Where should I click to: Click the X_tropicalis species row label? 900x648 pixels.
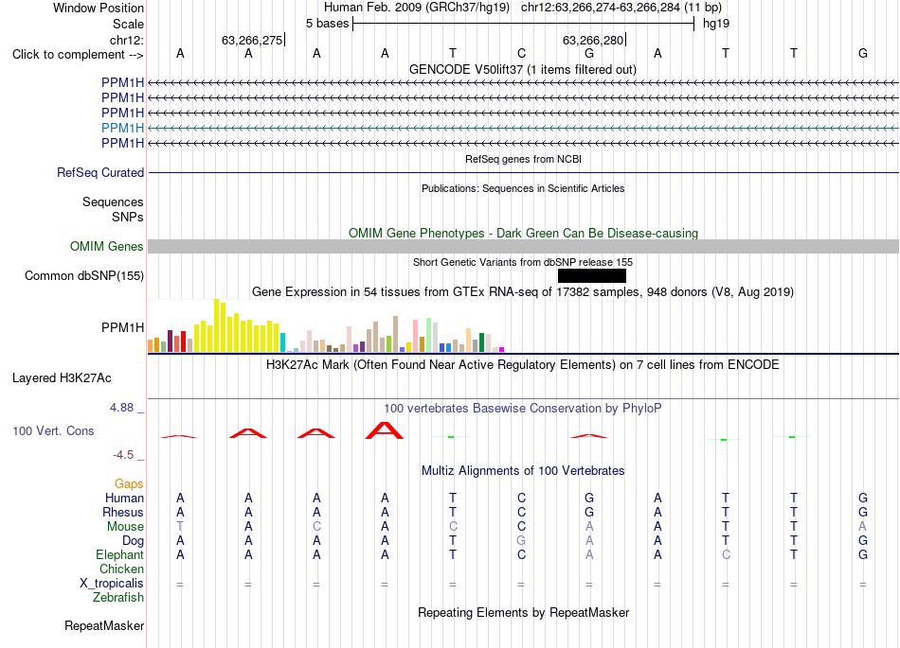point(112,584)
